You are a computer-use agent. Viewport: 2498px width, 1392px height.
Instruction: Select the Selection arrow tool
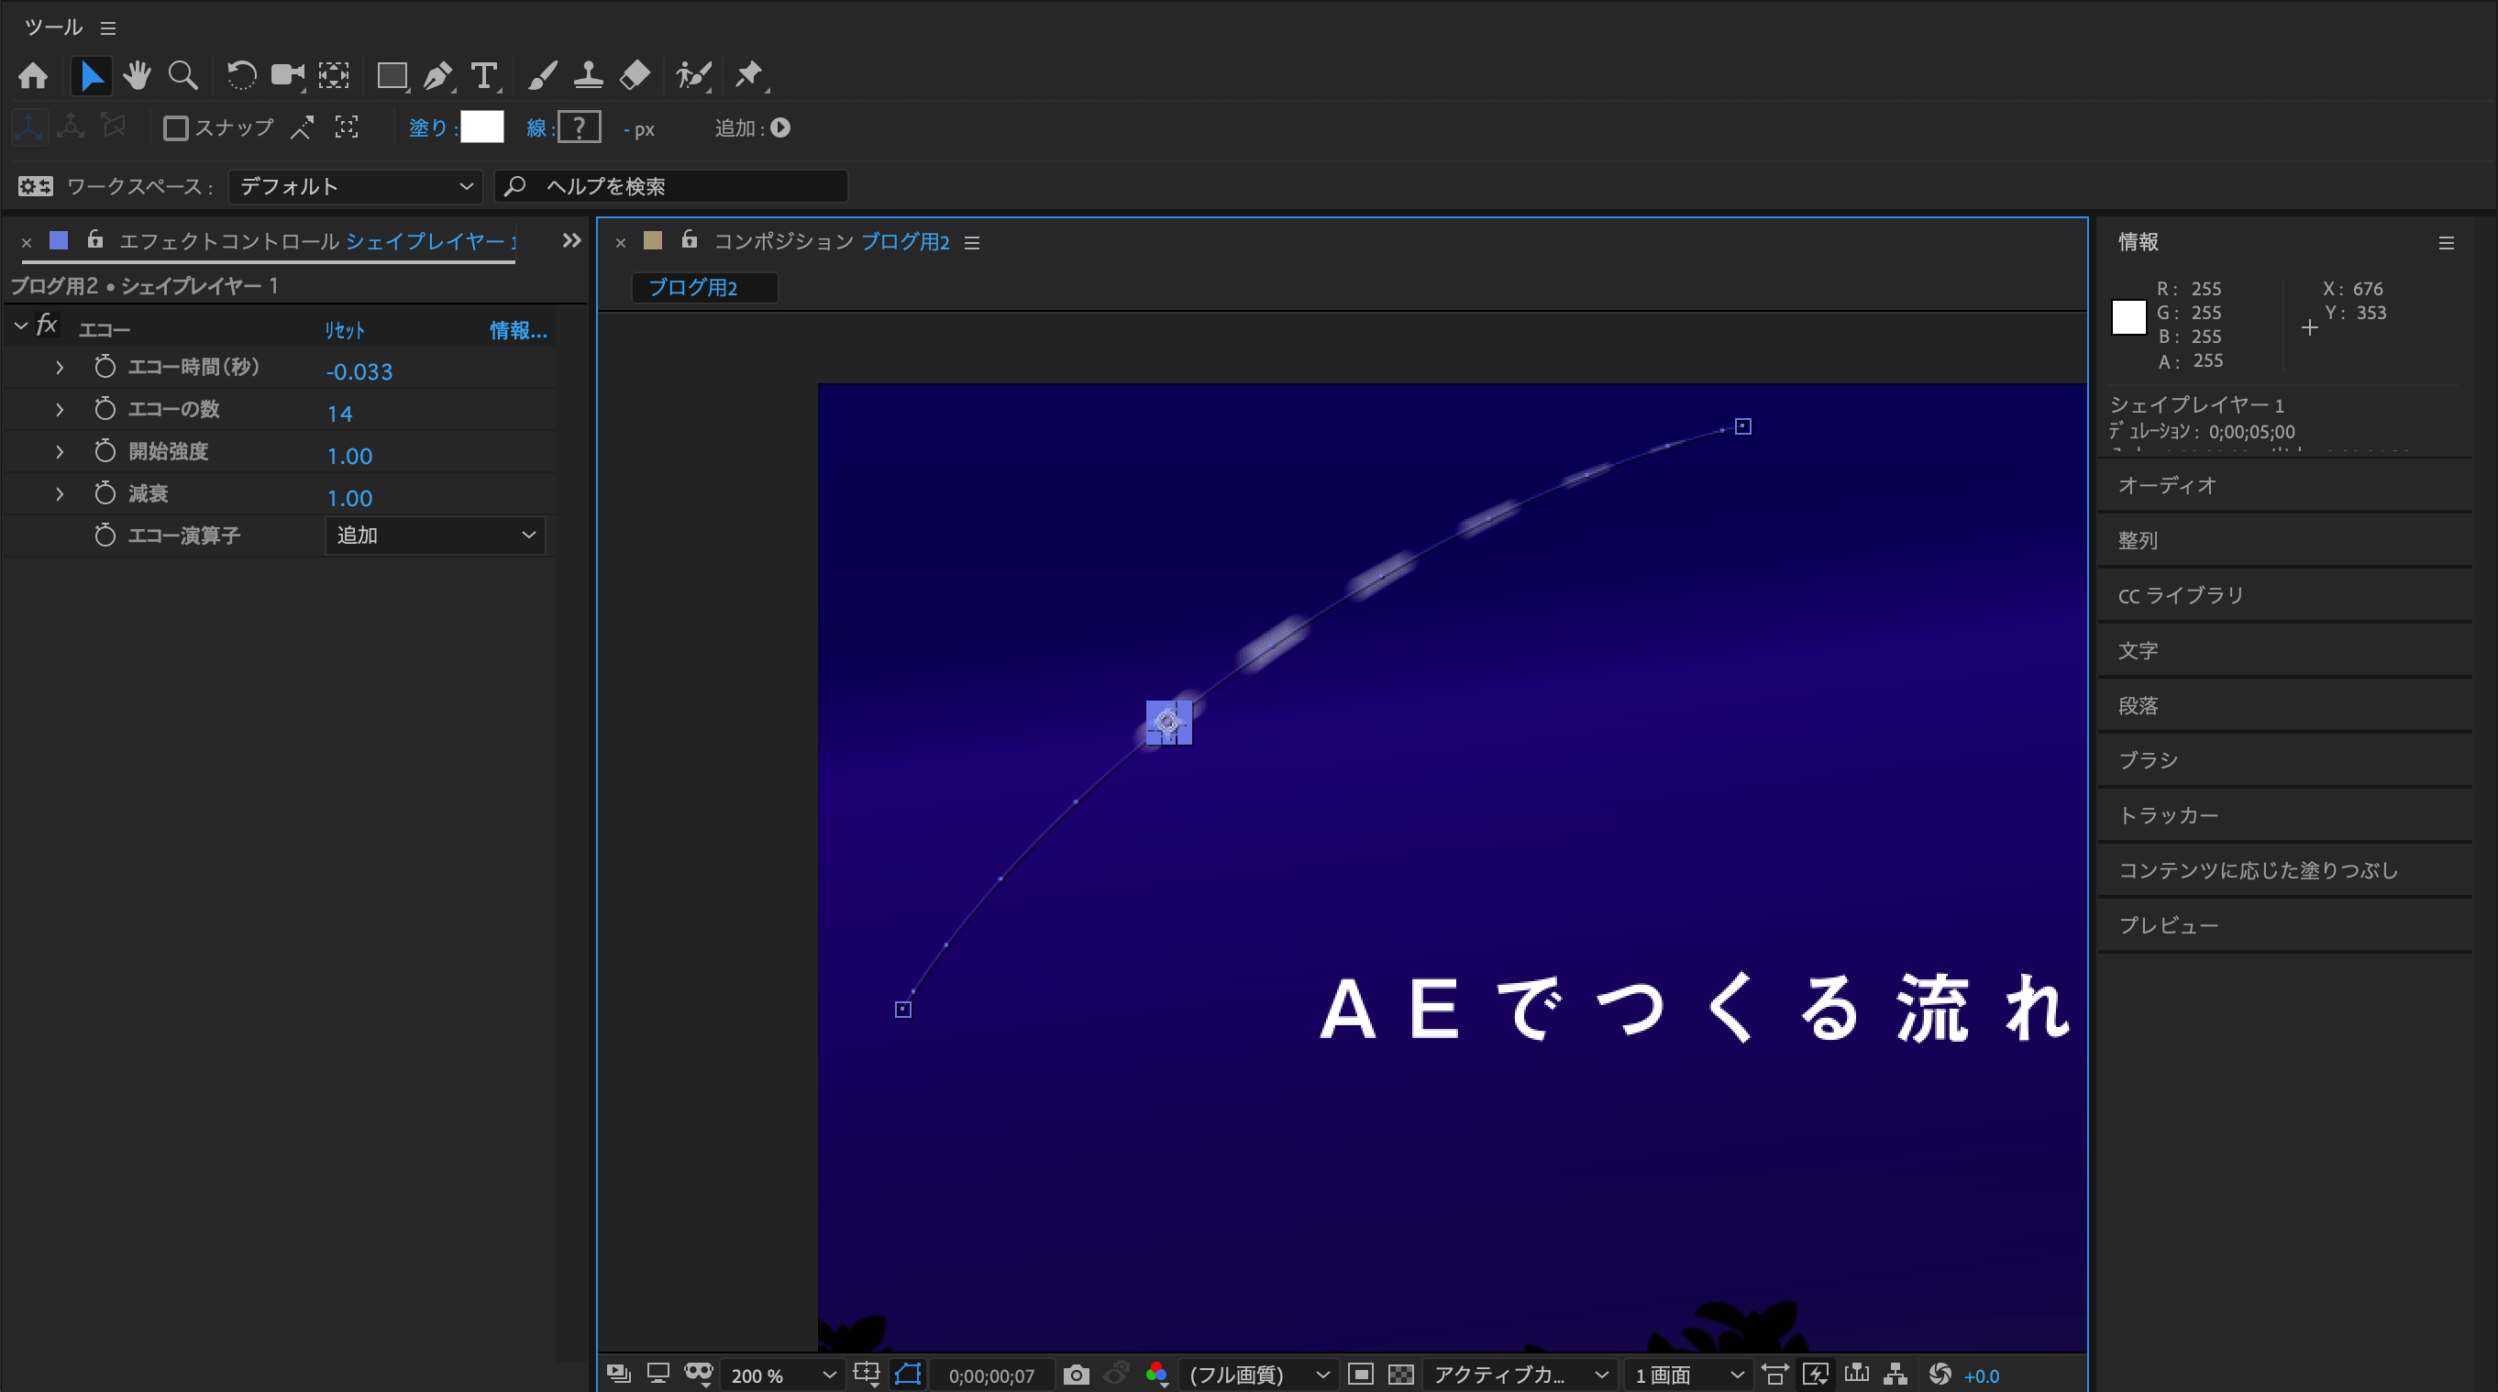pyautogui.click(x=91, y=75)
